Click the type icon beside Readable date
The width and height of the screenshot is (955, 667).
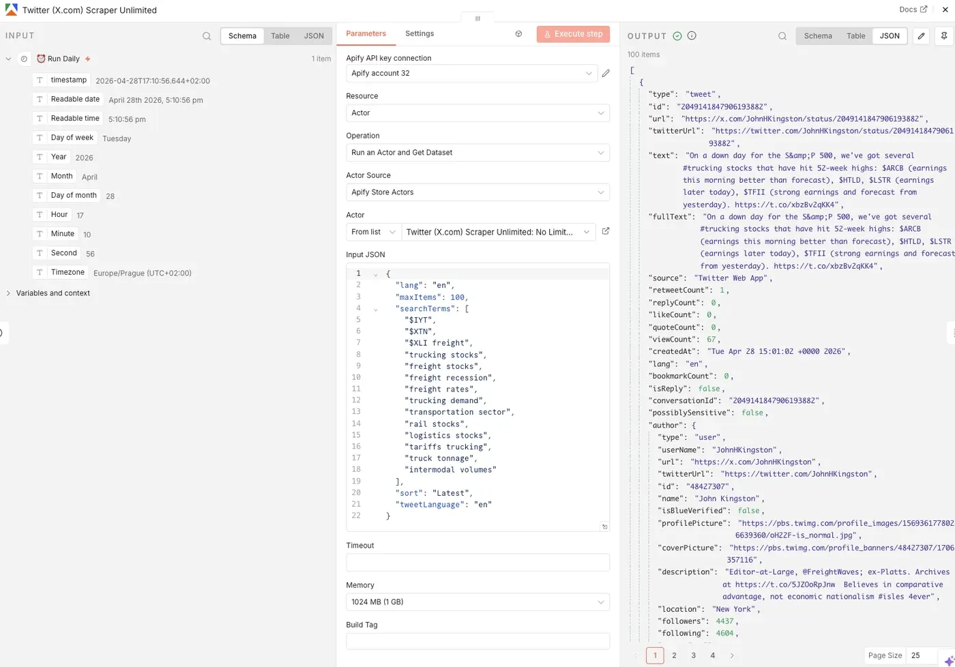pos(40,99)
